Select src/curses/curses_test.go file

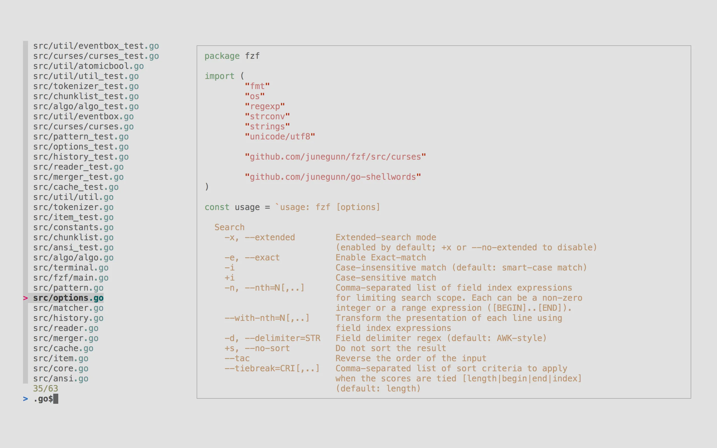(96, 56)
